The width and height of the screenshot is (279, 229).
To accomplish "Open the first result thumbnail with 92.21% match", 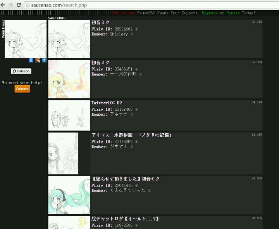I will pos(69,39).
